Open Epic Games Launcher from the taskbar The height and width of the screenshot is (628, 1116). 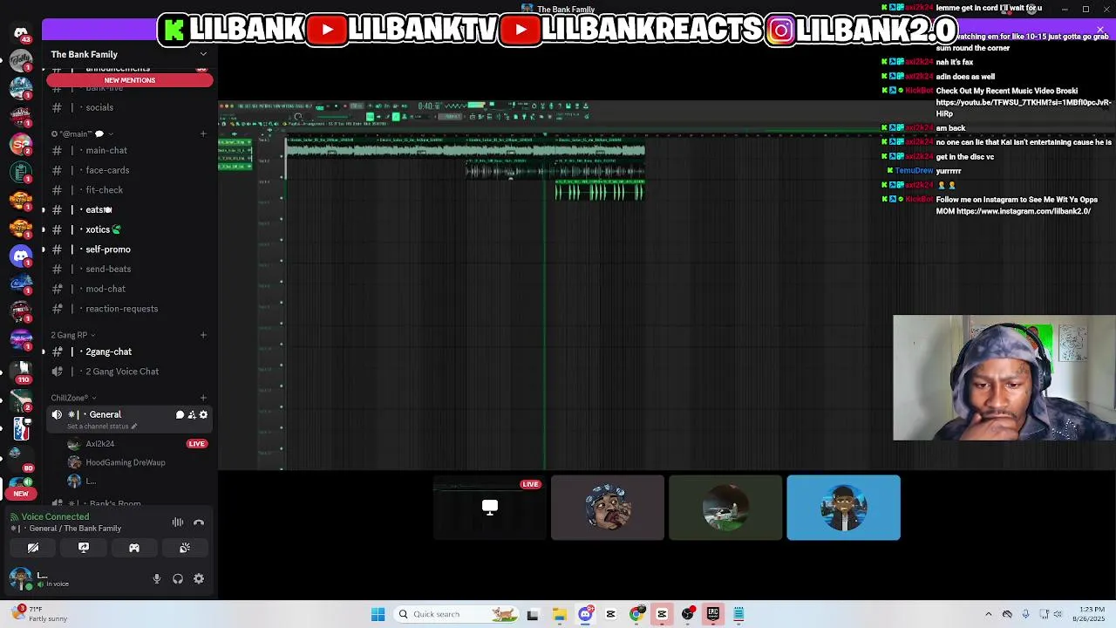(713, 614)
